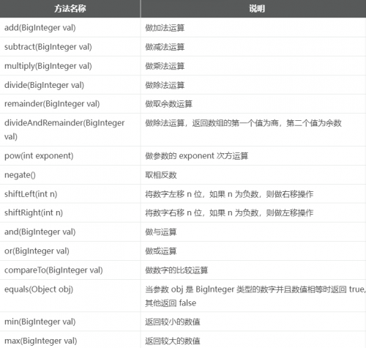
Task: Click the negate() method name
Action: (x=20, y=175)
